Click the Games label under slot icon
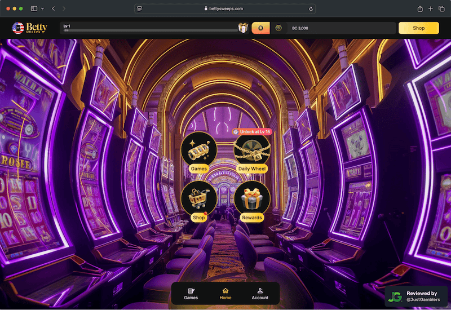 pyautogui.click(x=199, y=169)
